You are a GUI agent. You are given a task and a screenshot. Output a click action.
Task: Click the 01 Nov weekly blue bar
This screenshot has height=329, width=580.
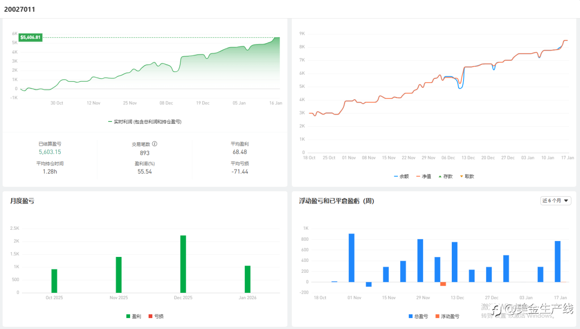coord(352,258)
